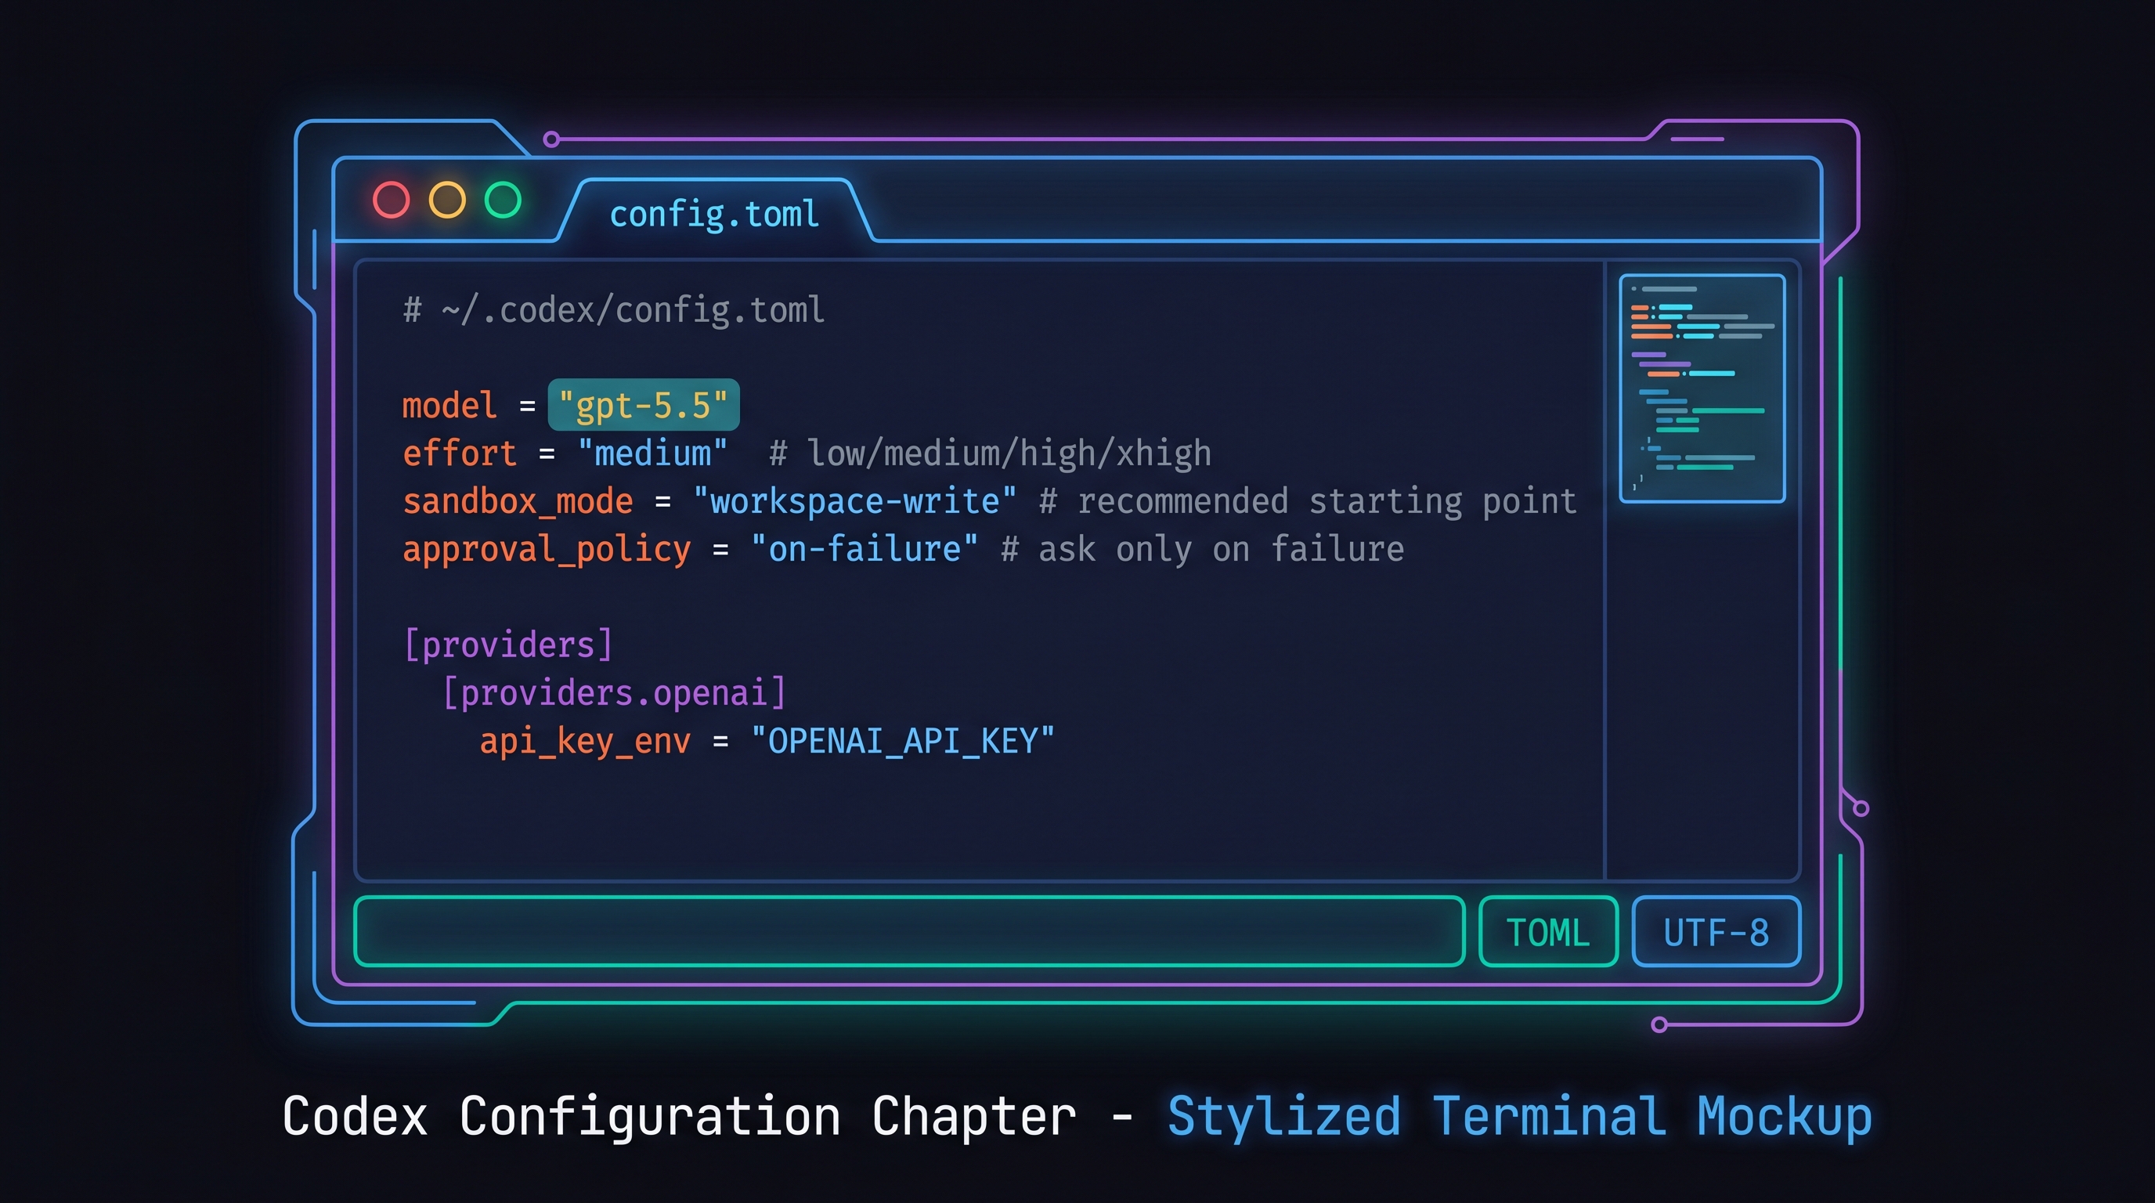Click the empty green status bar field
Viewport: 2155px width, 1203px height.
tap(908, 931)
